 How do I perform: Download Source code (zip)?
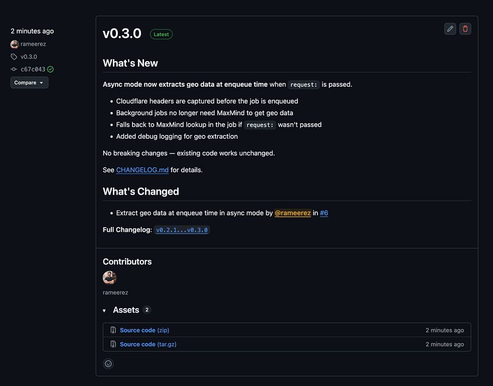tap(144, 330)
